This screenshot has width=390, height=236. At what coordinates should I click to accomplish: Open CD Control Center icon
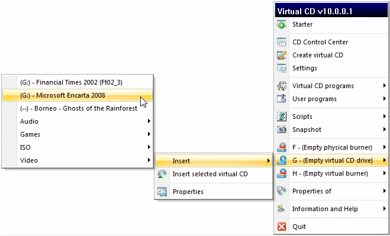[x=282, y=42]
